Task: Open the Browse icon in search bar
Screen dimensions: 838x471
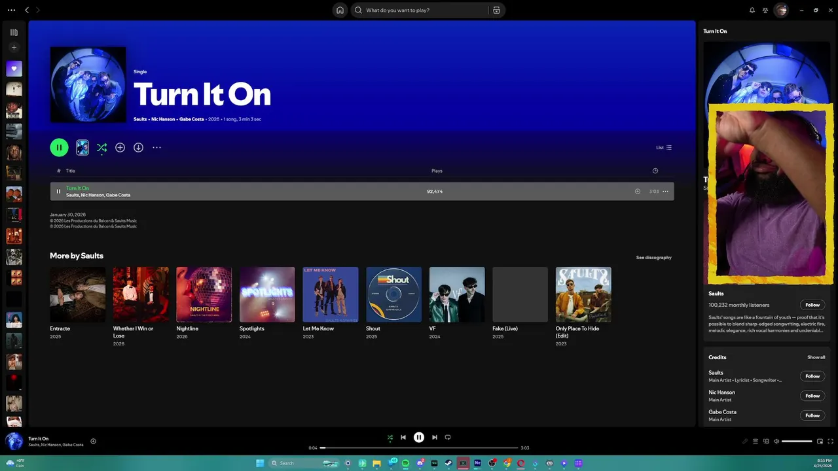Action: pos(496,10)
